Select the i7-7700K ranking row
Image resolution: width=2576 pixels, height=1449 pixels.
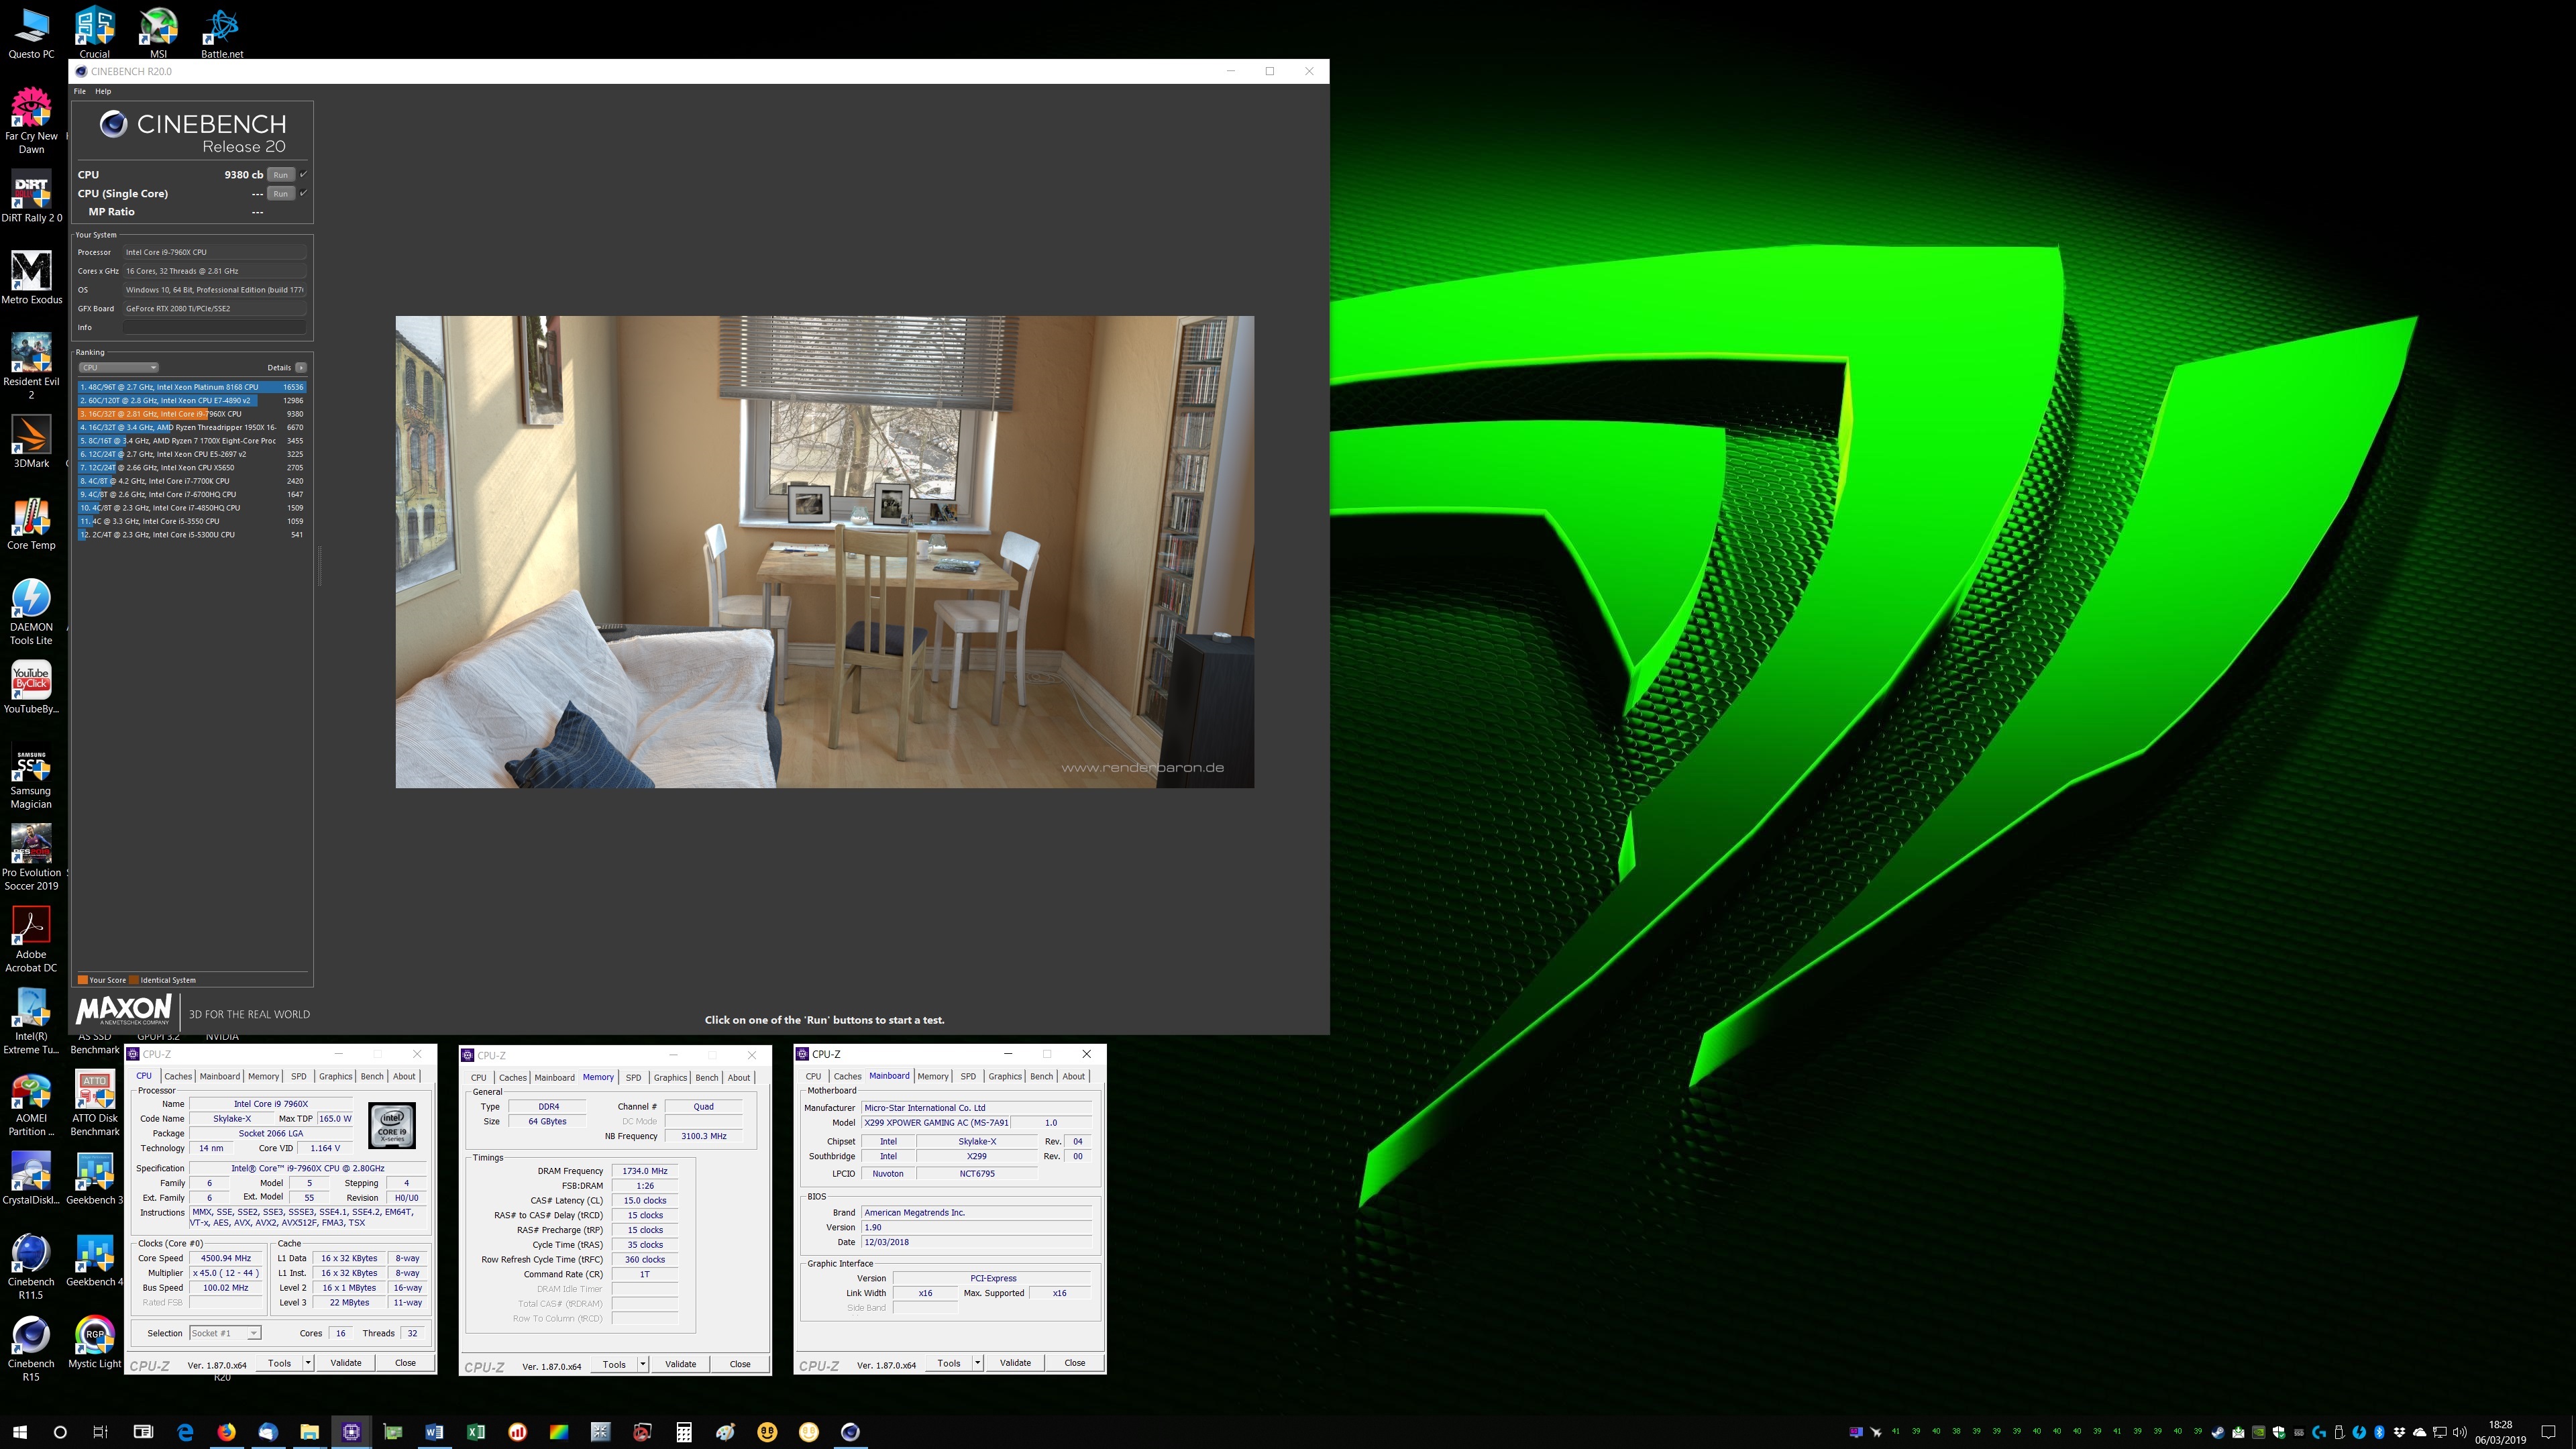point(192,481)
